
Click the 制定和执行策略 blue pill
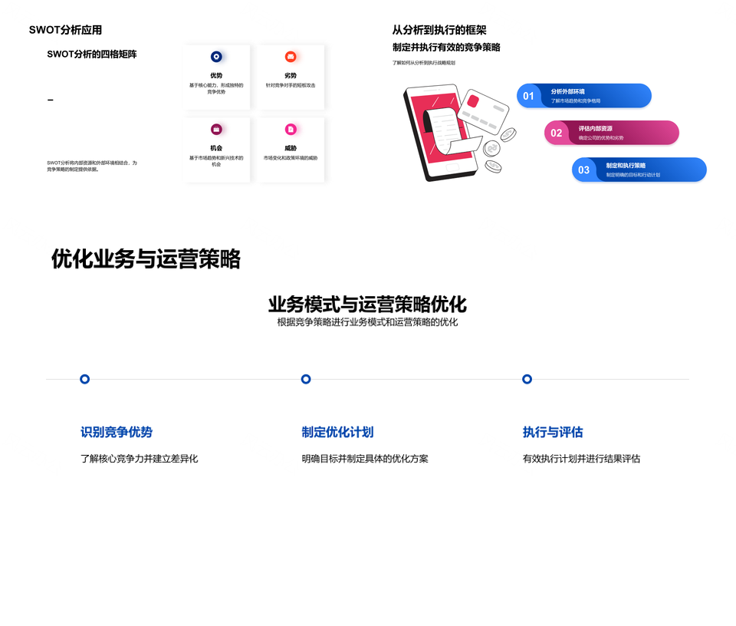click(x=639, y=170)
